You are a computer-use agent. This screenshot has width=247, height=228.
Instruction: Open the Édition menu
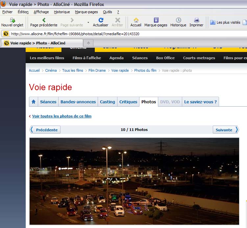tap(23, 12)
